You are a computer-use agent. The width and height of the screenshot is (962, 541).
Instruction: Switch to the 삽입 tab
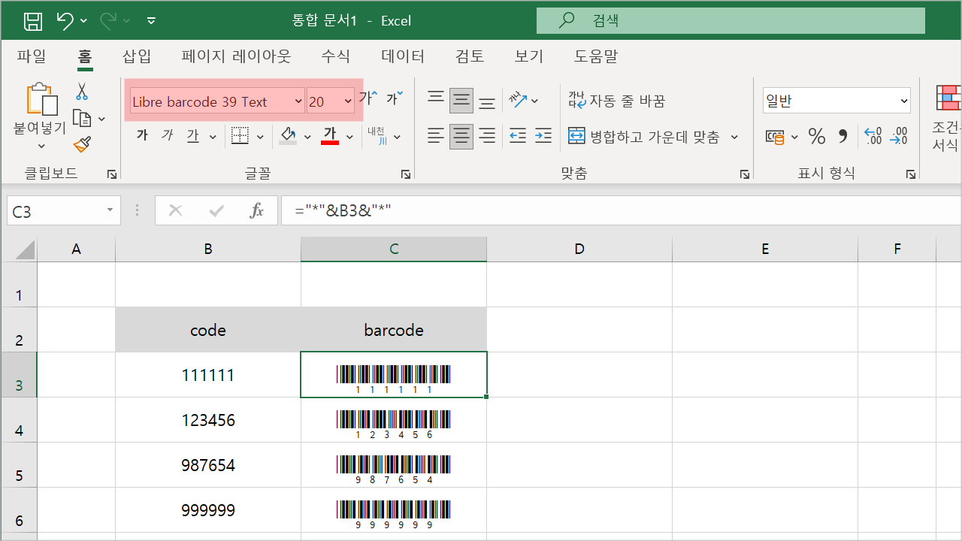(137, 56)
